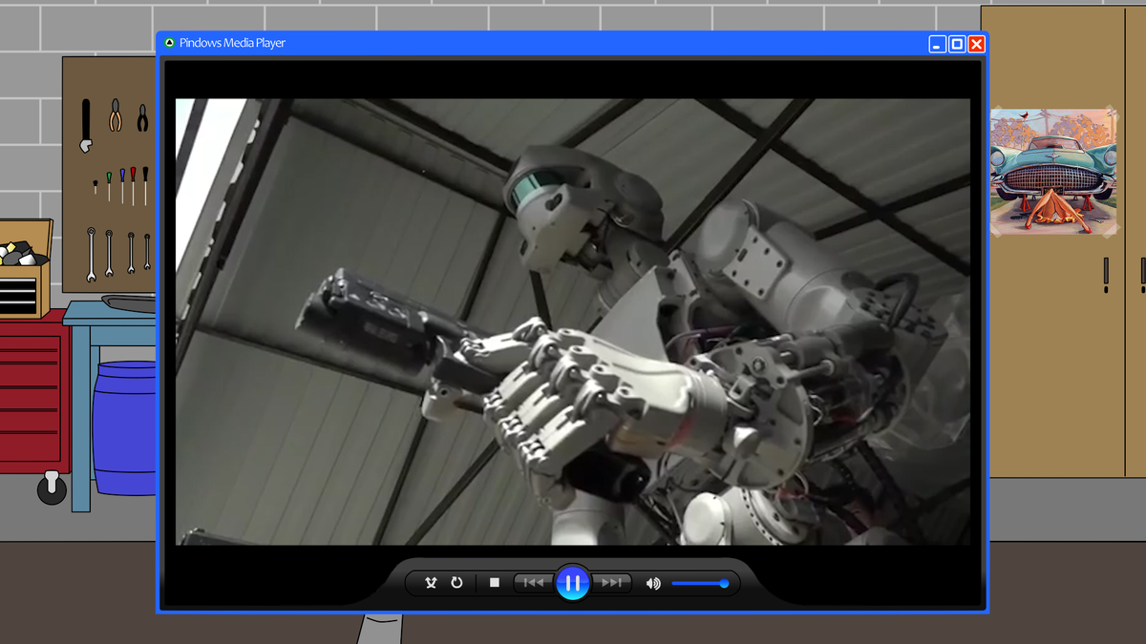Toggle shuffle in the media player

[x=431, y=583]
